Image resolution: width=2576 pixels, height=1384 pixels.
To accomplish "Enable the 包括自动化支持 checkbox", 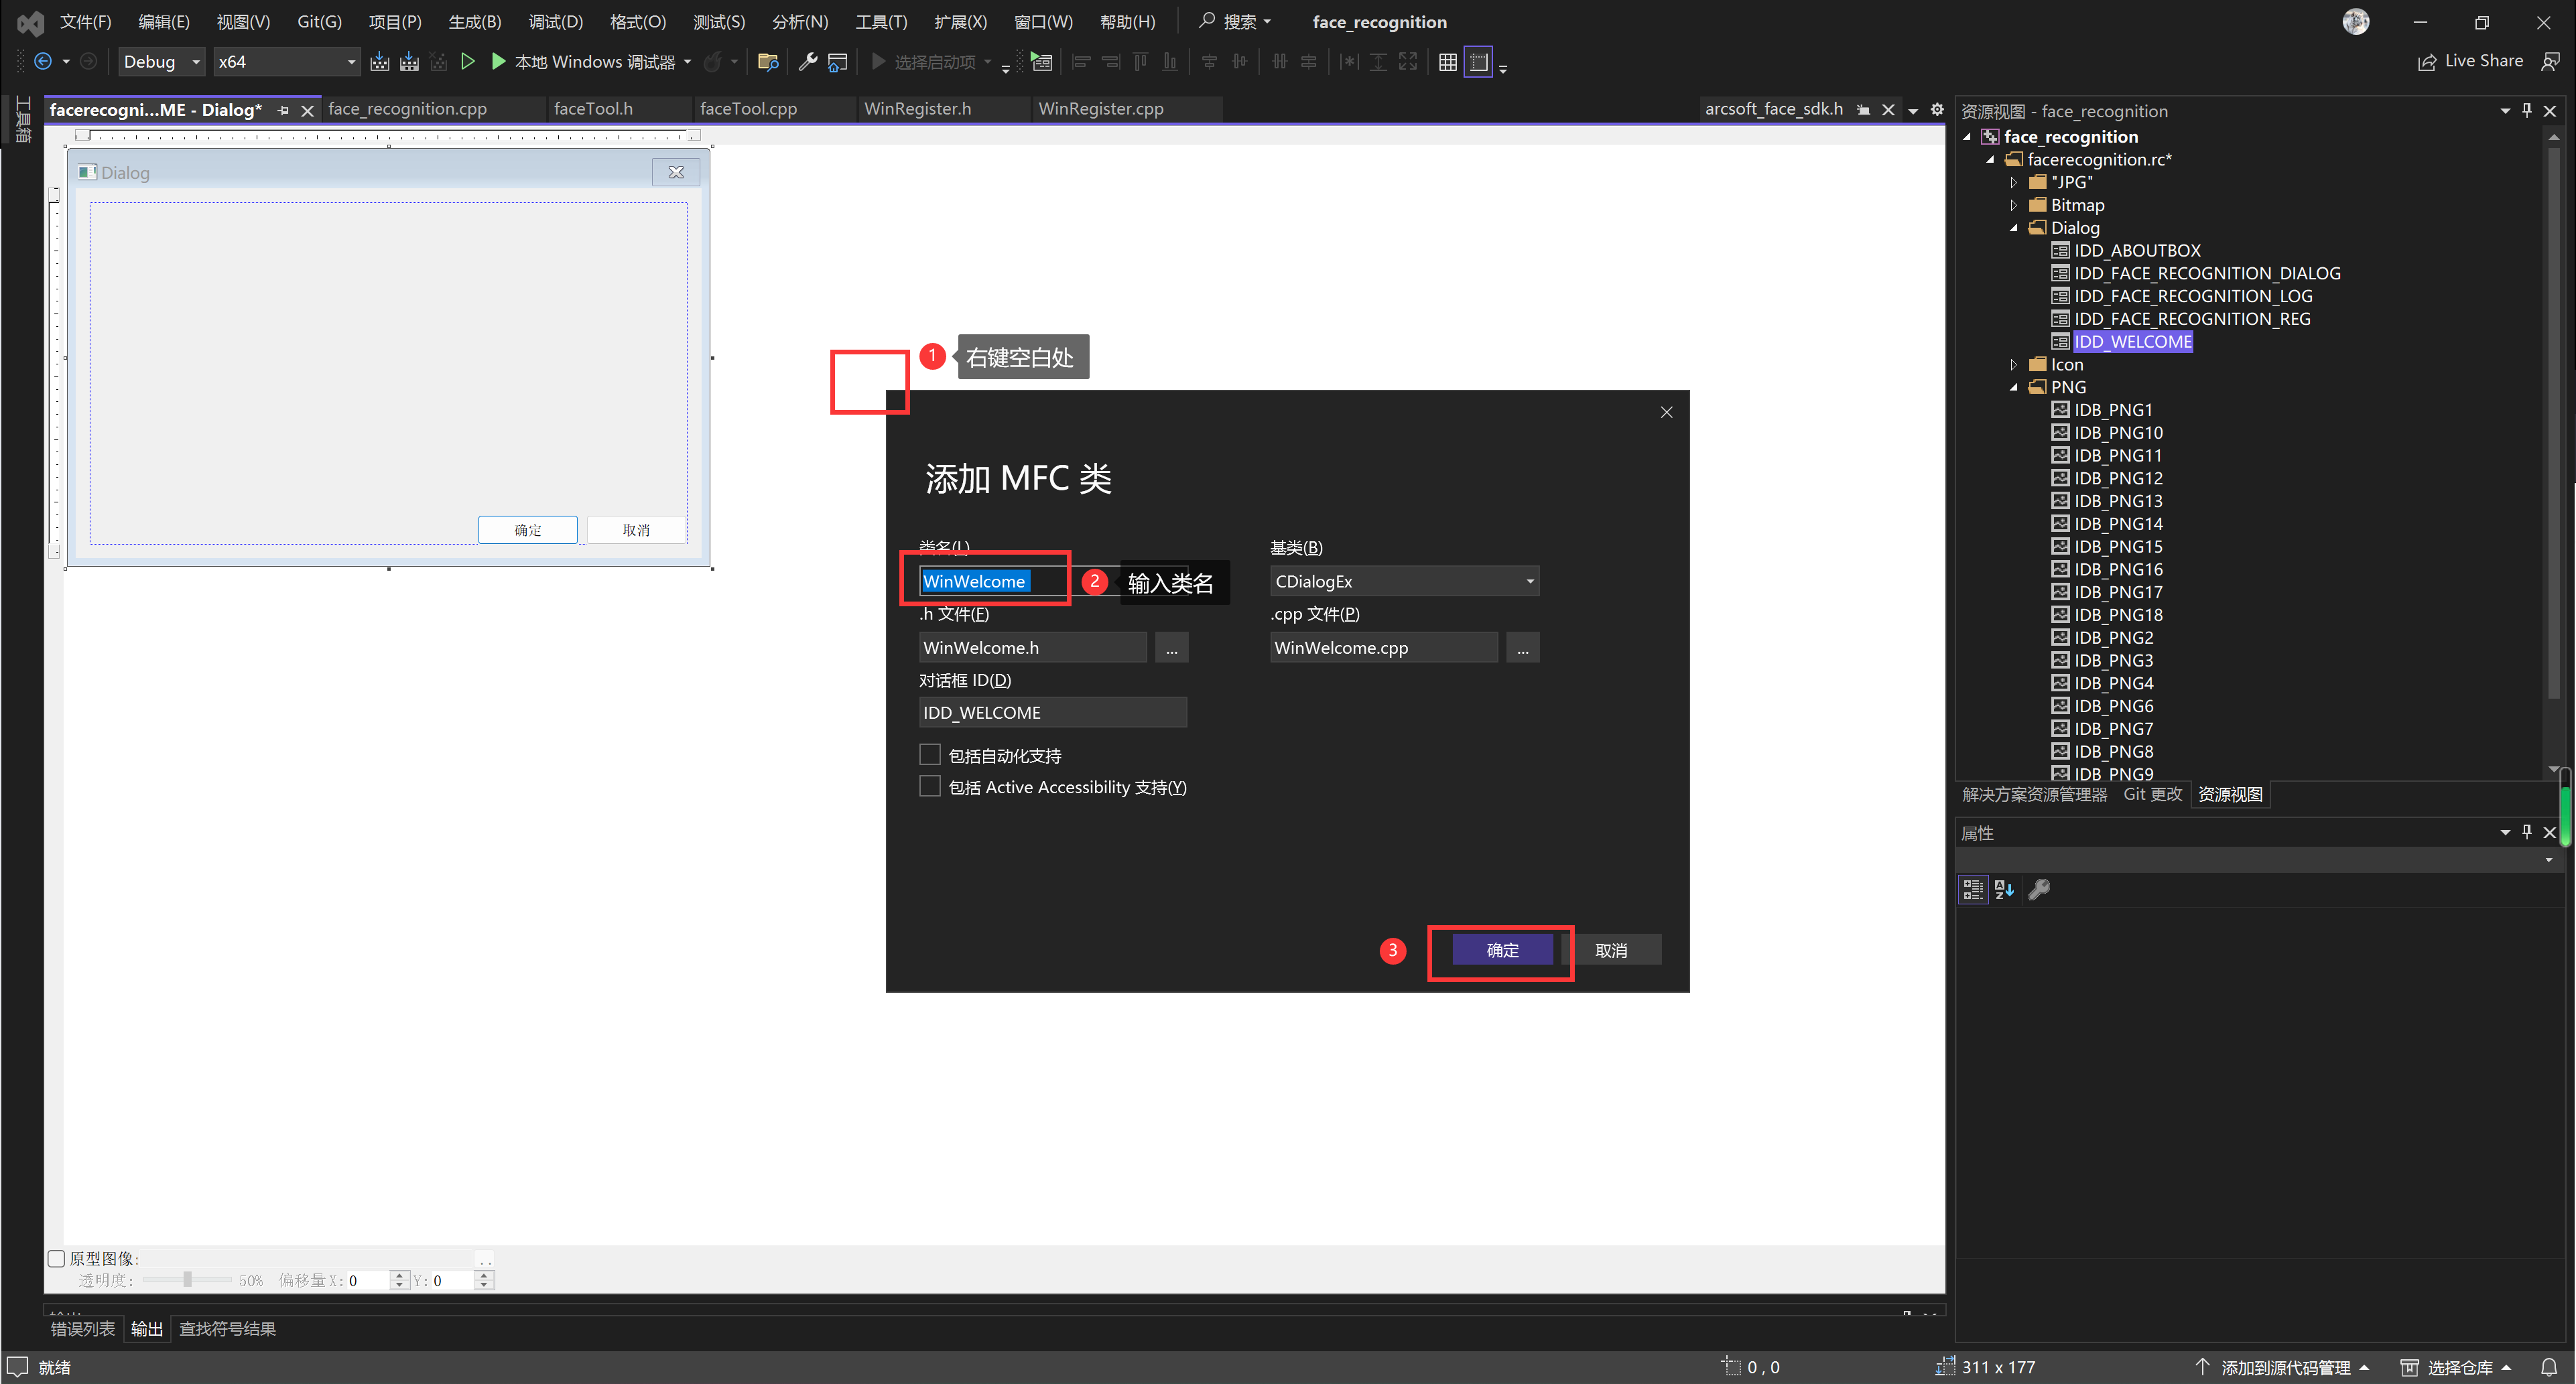I will 930,755.
